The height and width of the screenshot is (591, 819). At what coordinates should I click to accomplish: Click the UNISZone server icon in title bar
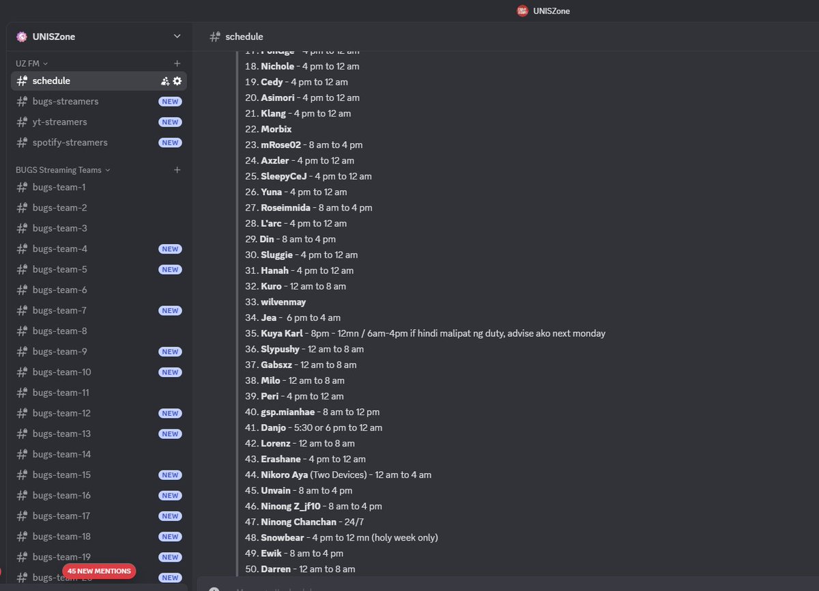[523, 11]
